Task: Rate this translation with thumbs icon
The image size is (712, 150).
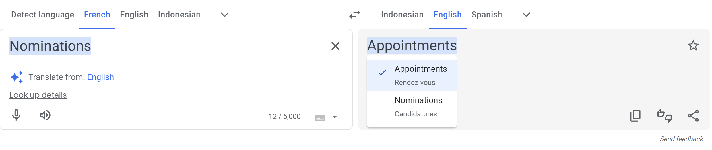Action: coord(664,116)
